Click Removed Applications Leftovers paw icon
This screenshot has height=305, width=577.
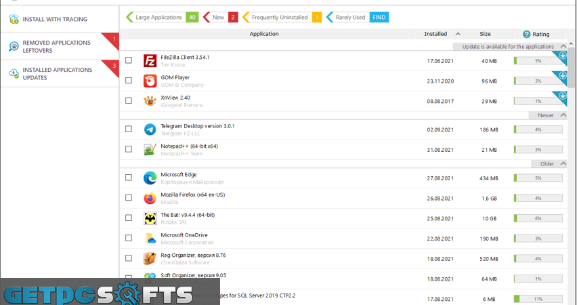point(14,46)
